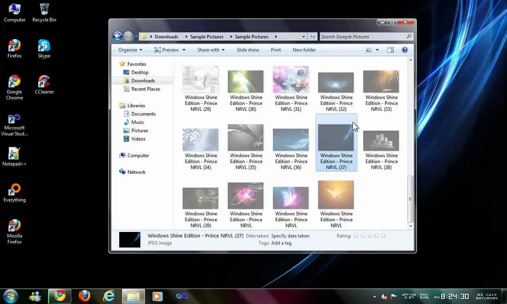
Task: Set rating to five stars
Action: click(x=383, y=236)
